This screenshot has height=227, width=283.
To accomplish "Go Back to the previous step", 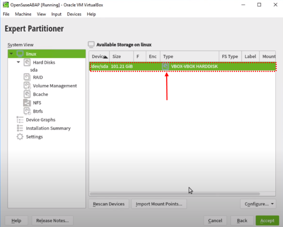I will pos(242,220).
